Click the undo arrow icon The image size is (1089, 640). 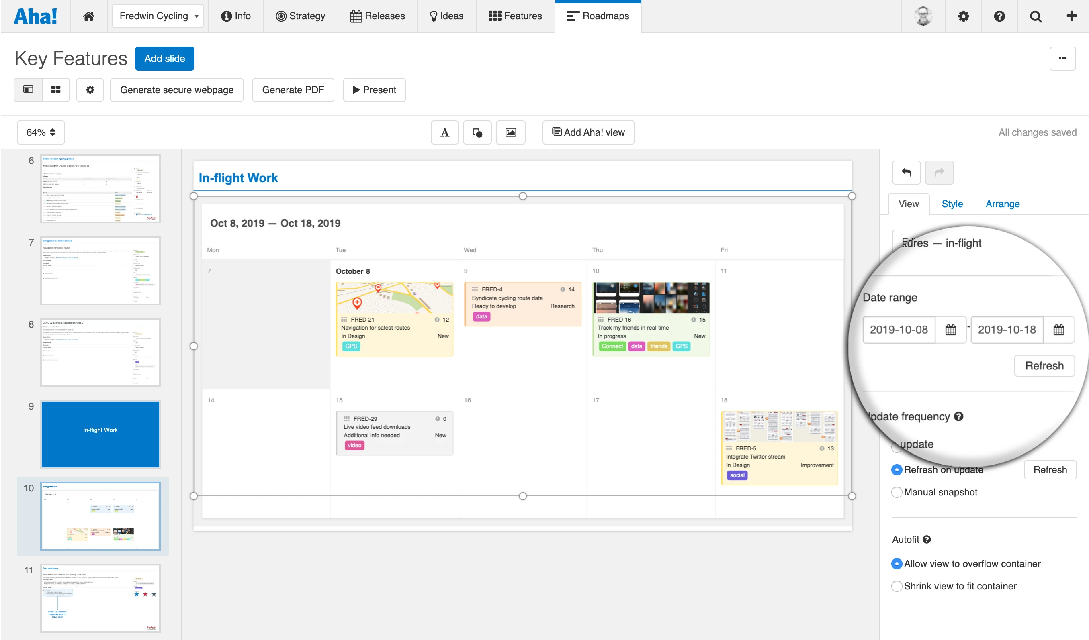tap(906, 172)
